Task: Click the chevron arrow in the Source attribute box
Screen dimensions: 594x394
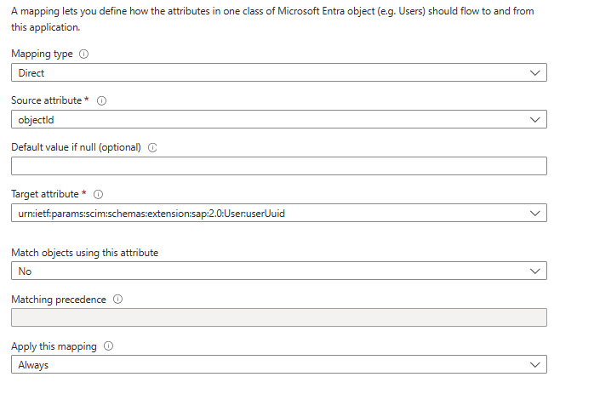Action: (534, 120)
